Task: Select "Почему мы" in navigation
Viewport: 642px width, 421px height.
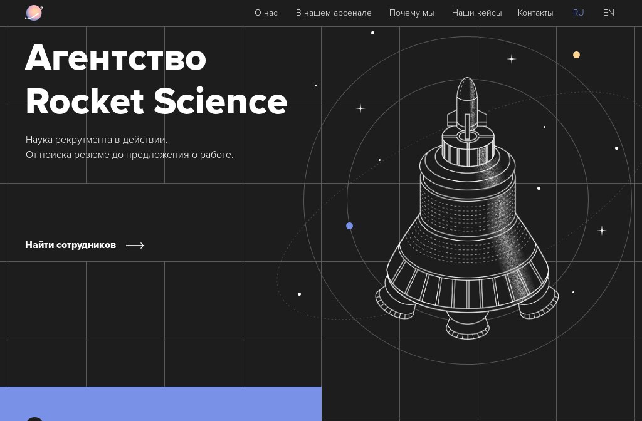Action: click(411, 13)
